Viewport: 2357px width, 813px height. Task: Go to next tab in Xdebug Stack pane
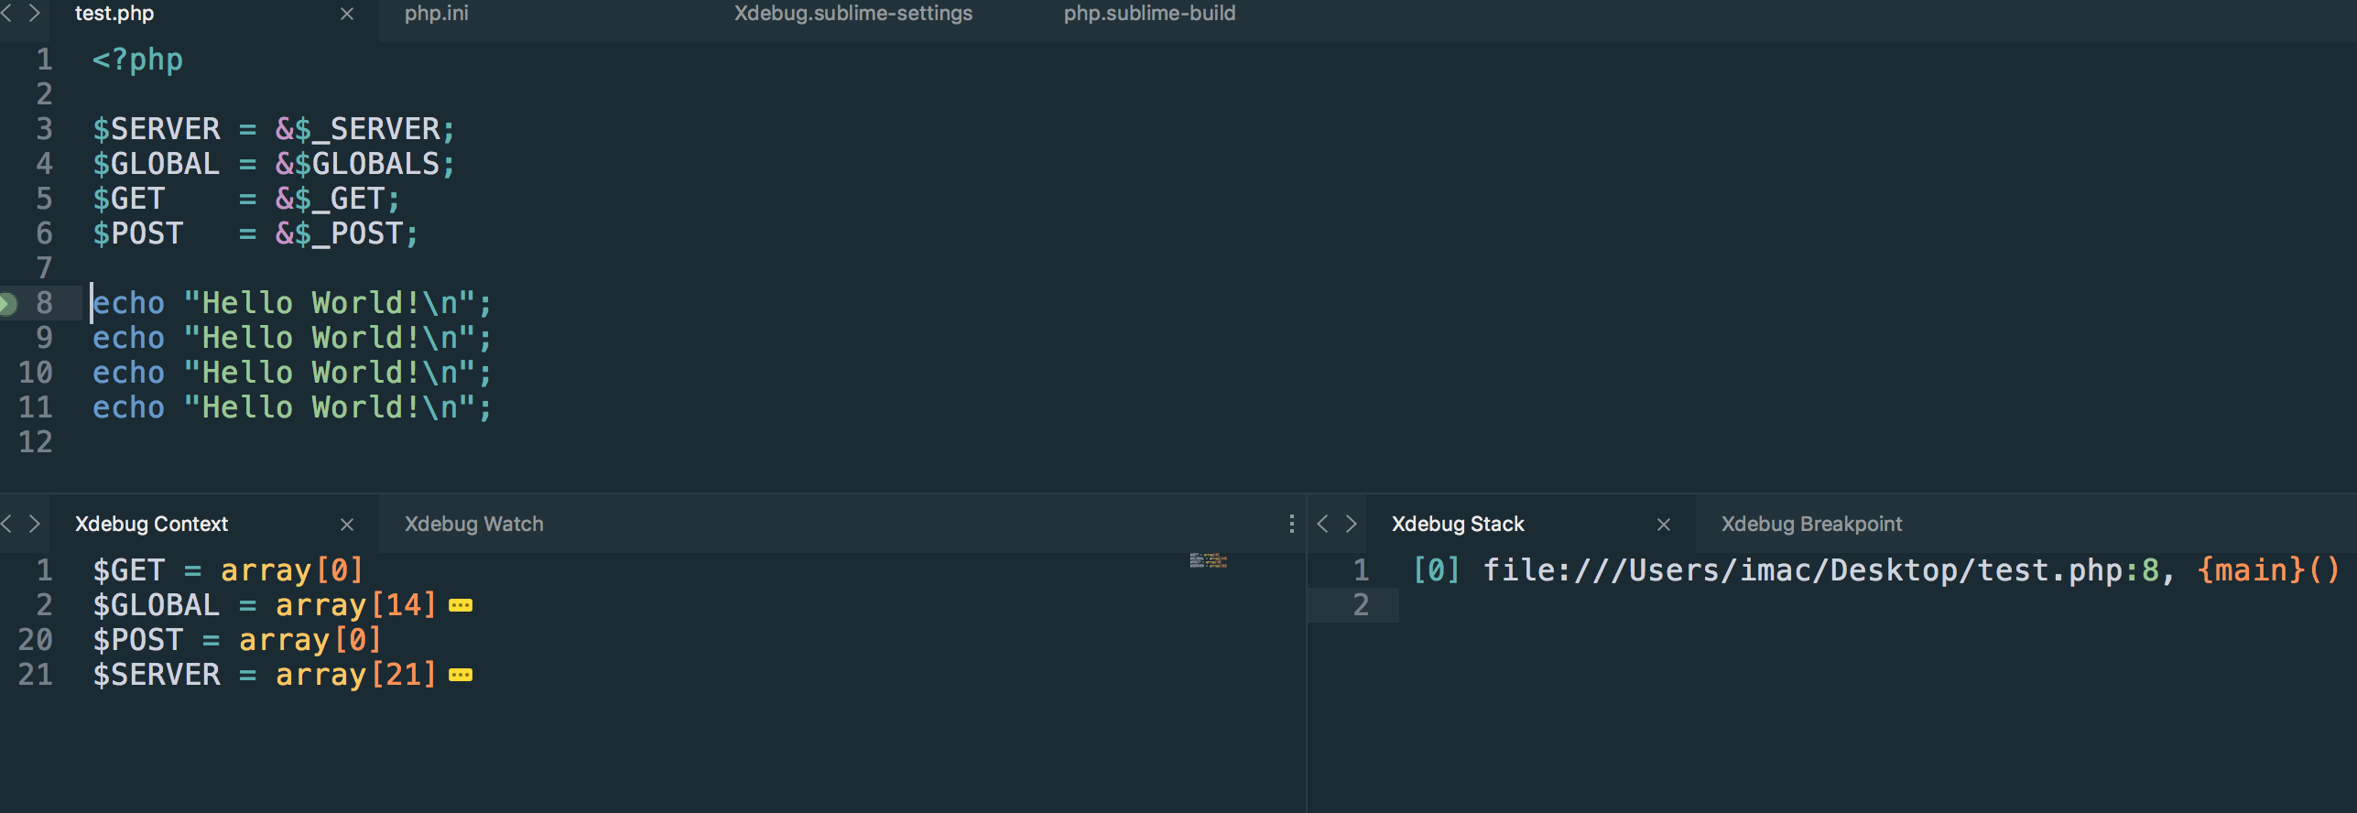pyautogui.click(x=1351, y=524)
